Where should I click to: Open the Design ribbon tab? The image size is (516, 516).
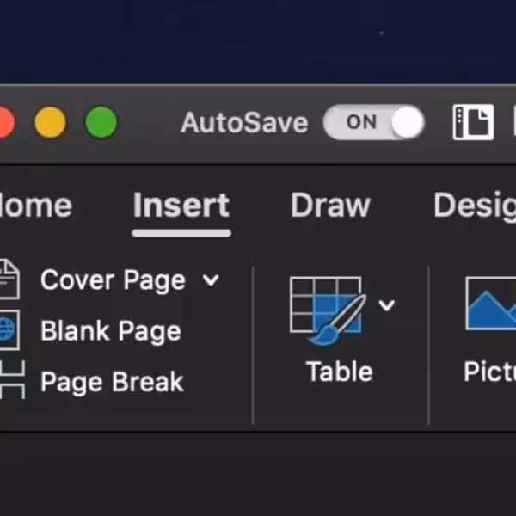474,206
